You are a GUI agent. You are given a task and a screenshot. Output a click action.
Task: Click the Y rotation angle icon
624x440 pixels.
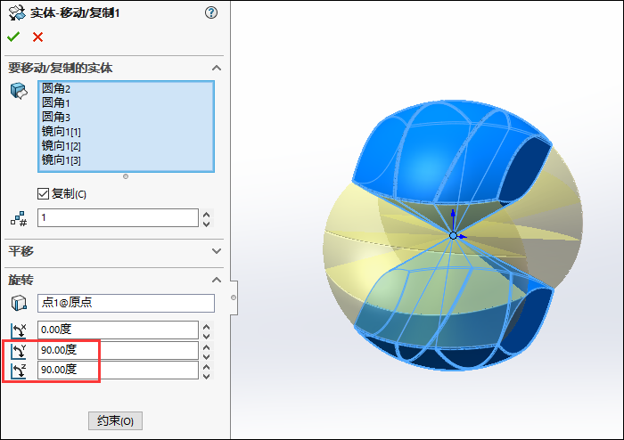click(19, 351)
